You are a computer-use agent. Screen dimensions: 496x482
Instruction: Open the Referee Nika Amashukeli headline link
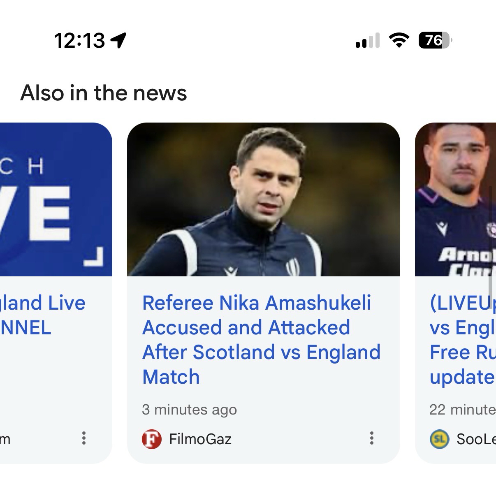261,340
